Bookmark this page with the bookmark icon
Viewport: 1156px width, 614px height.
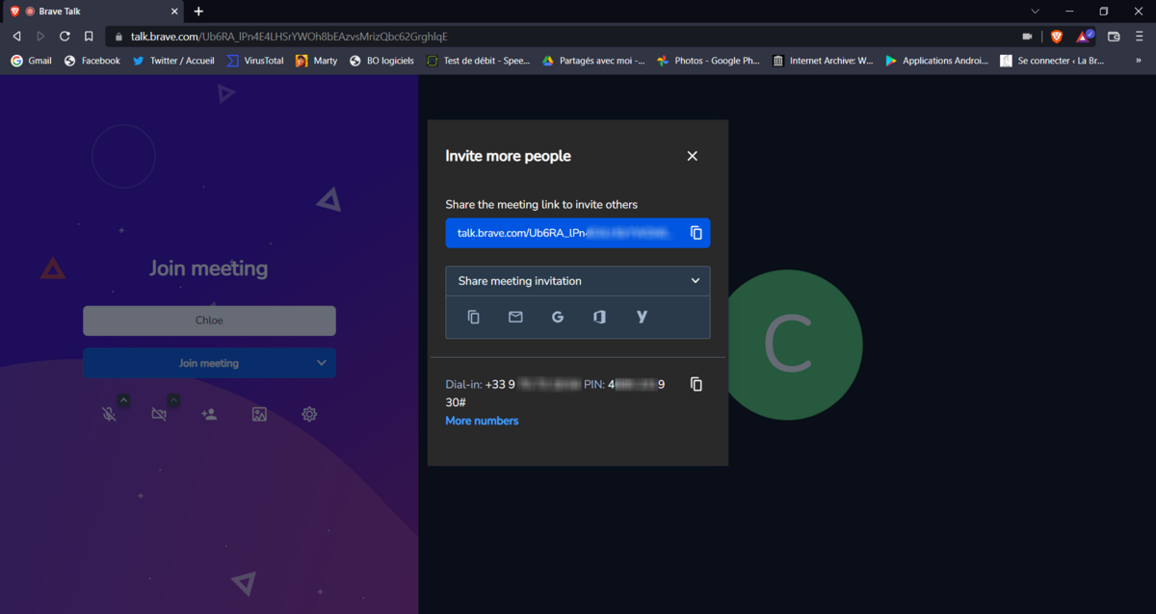[89, 37]
